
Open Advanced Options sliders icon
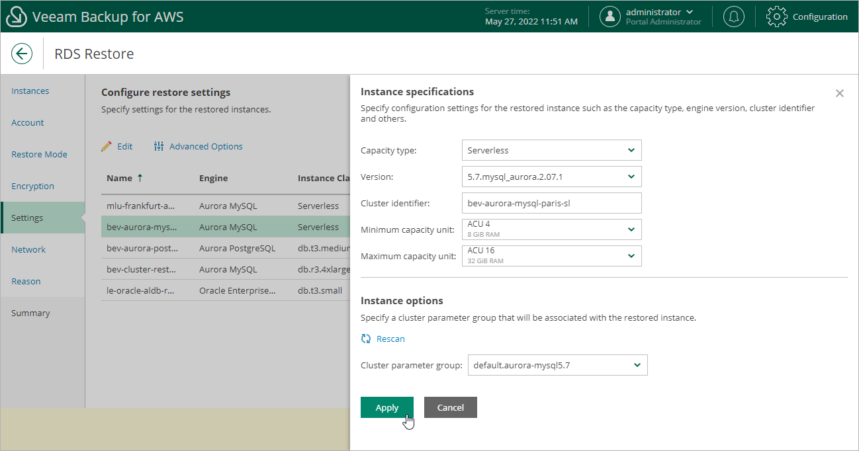tap(159, 146)
